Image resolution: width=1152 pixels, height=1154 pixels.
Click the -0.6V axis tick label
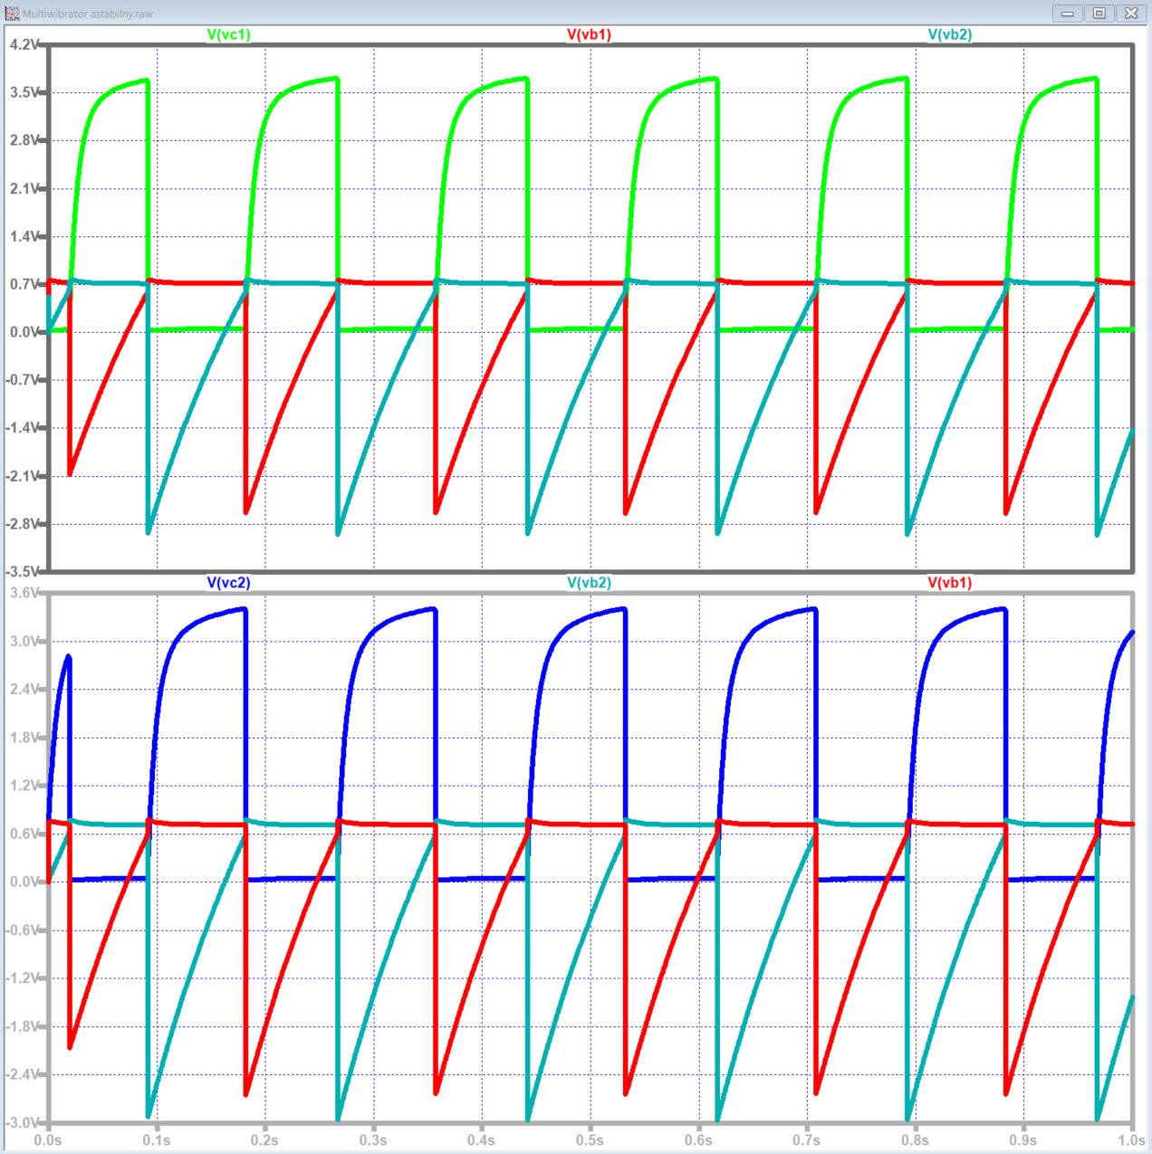pos(23,930)
